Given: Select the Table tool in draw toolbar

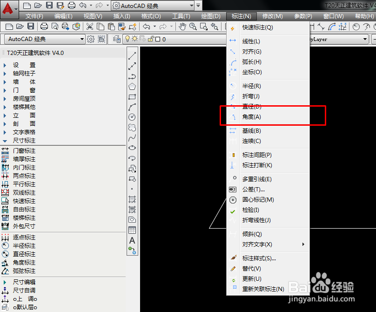Looking at the screenshot, I should click(132, 230).
